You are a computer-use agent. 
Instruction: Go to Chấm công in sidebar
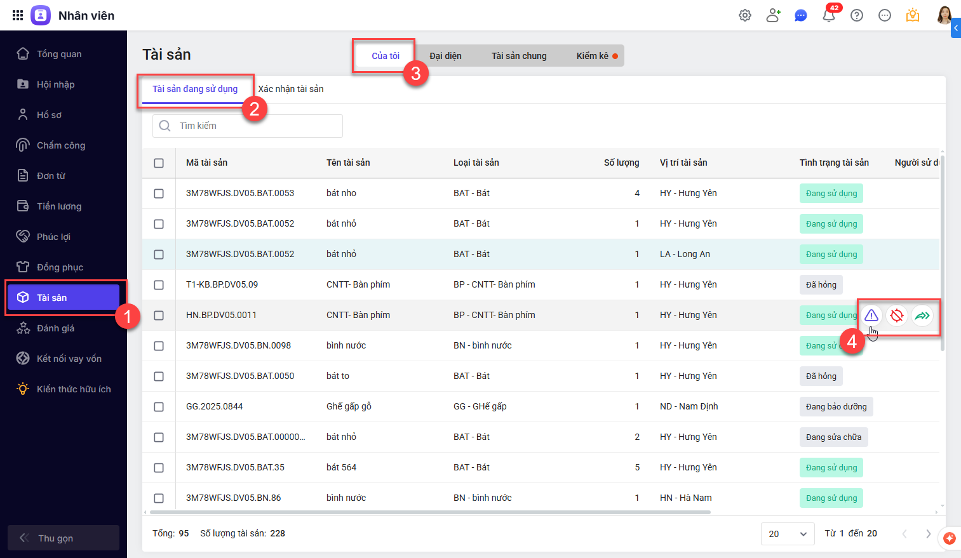click(61, 145)
